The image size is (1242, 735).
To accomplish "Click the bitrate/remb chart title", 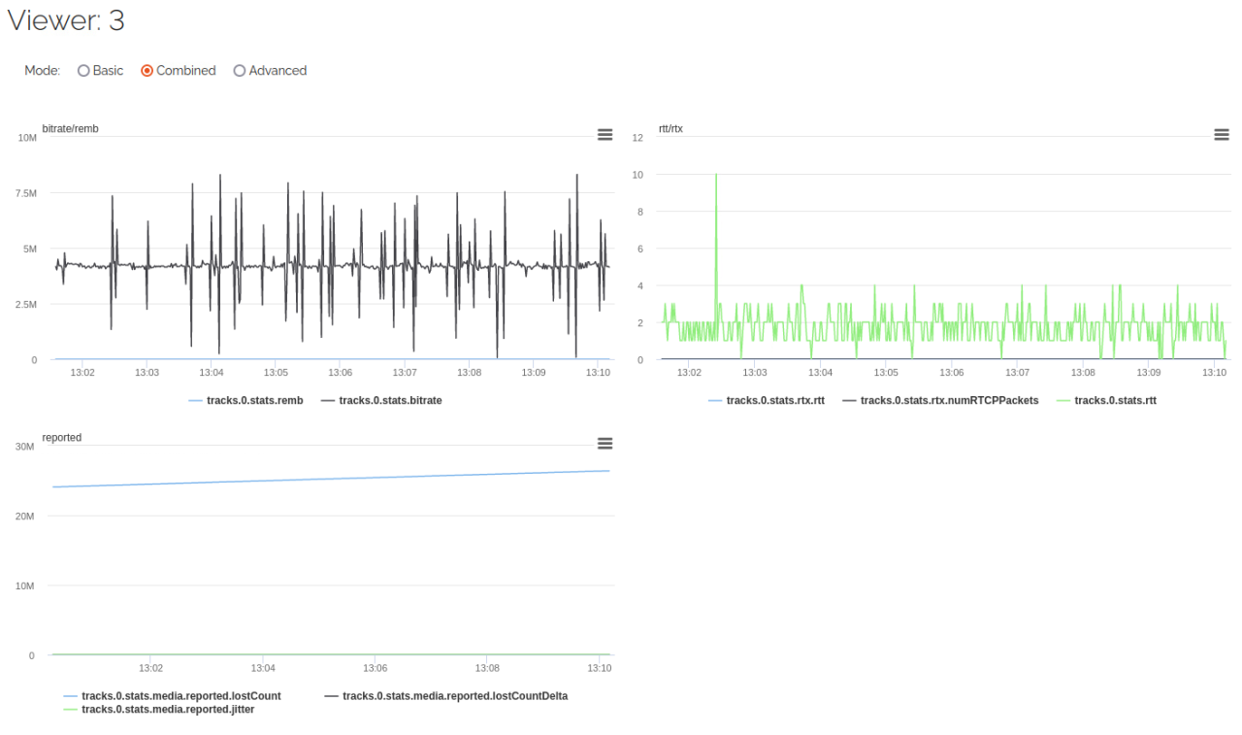I will 71,129.
